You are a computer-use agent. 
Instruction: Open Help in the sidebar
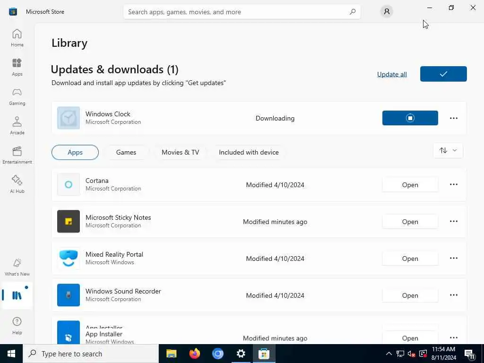click(x=17, y=326)
